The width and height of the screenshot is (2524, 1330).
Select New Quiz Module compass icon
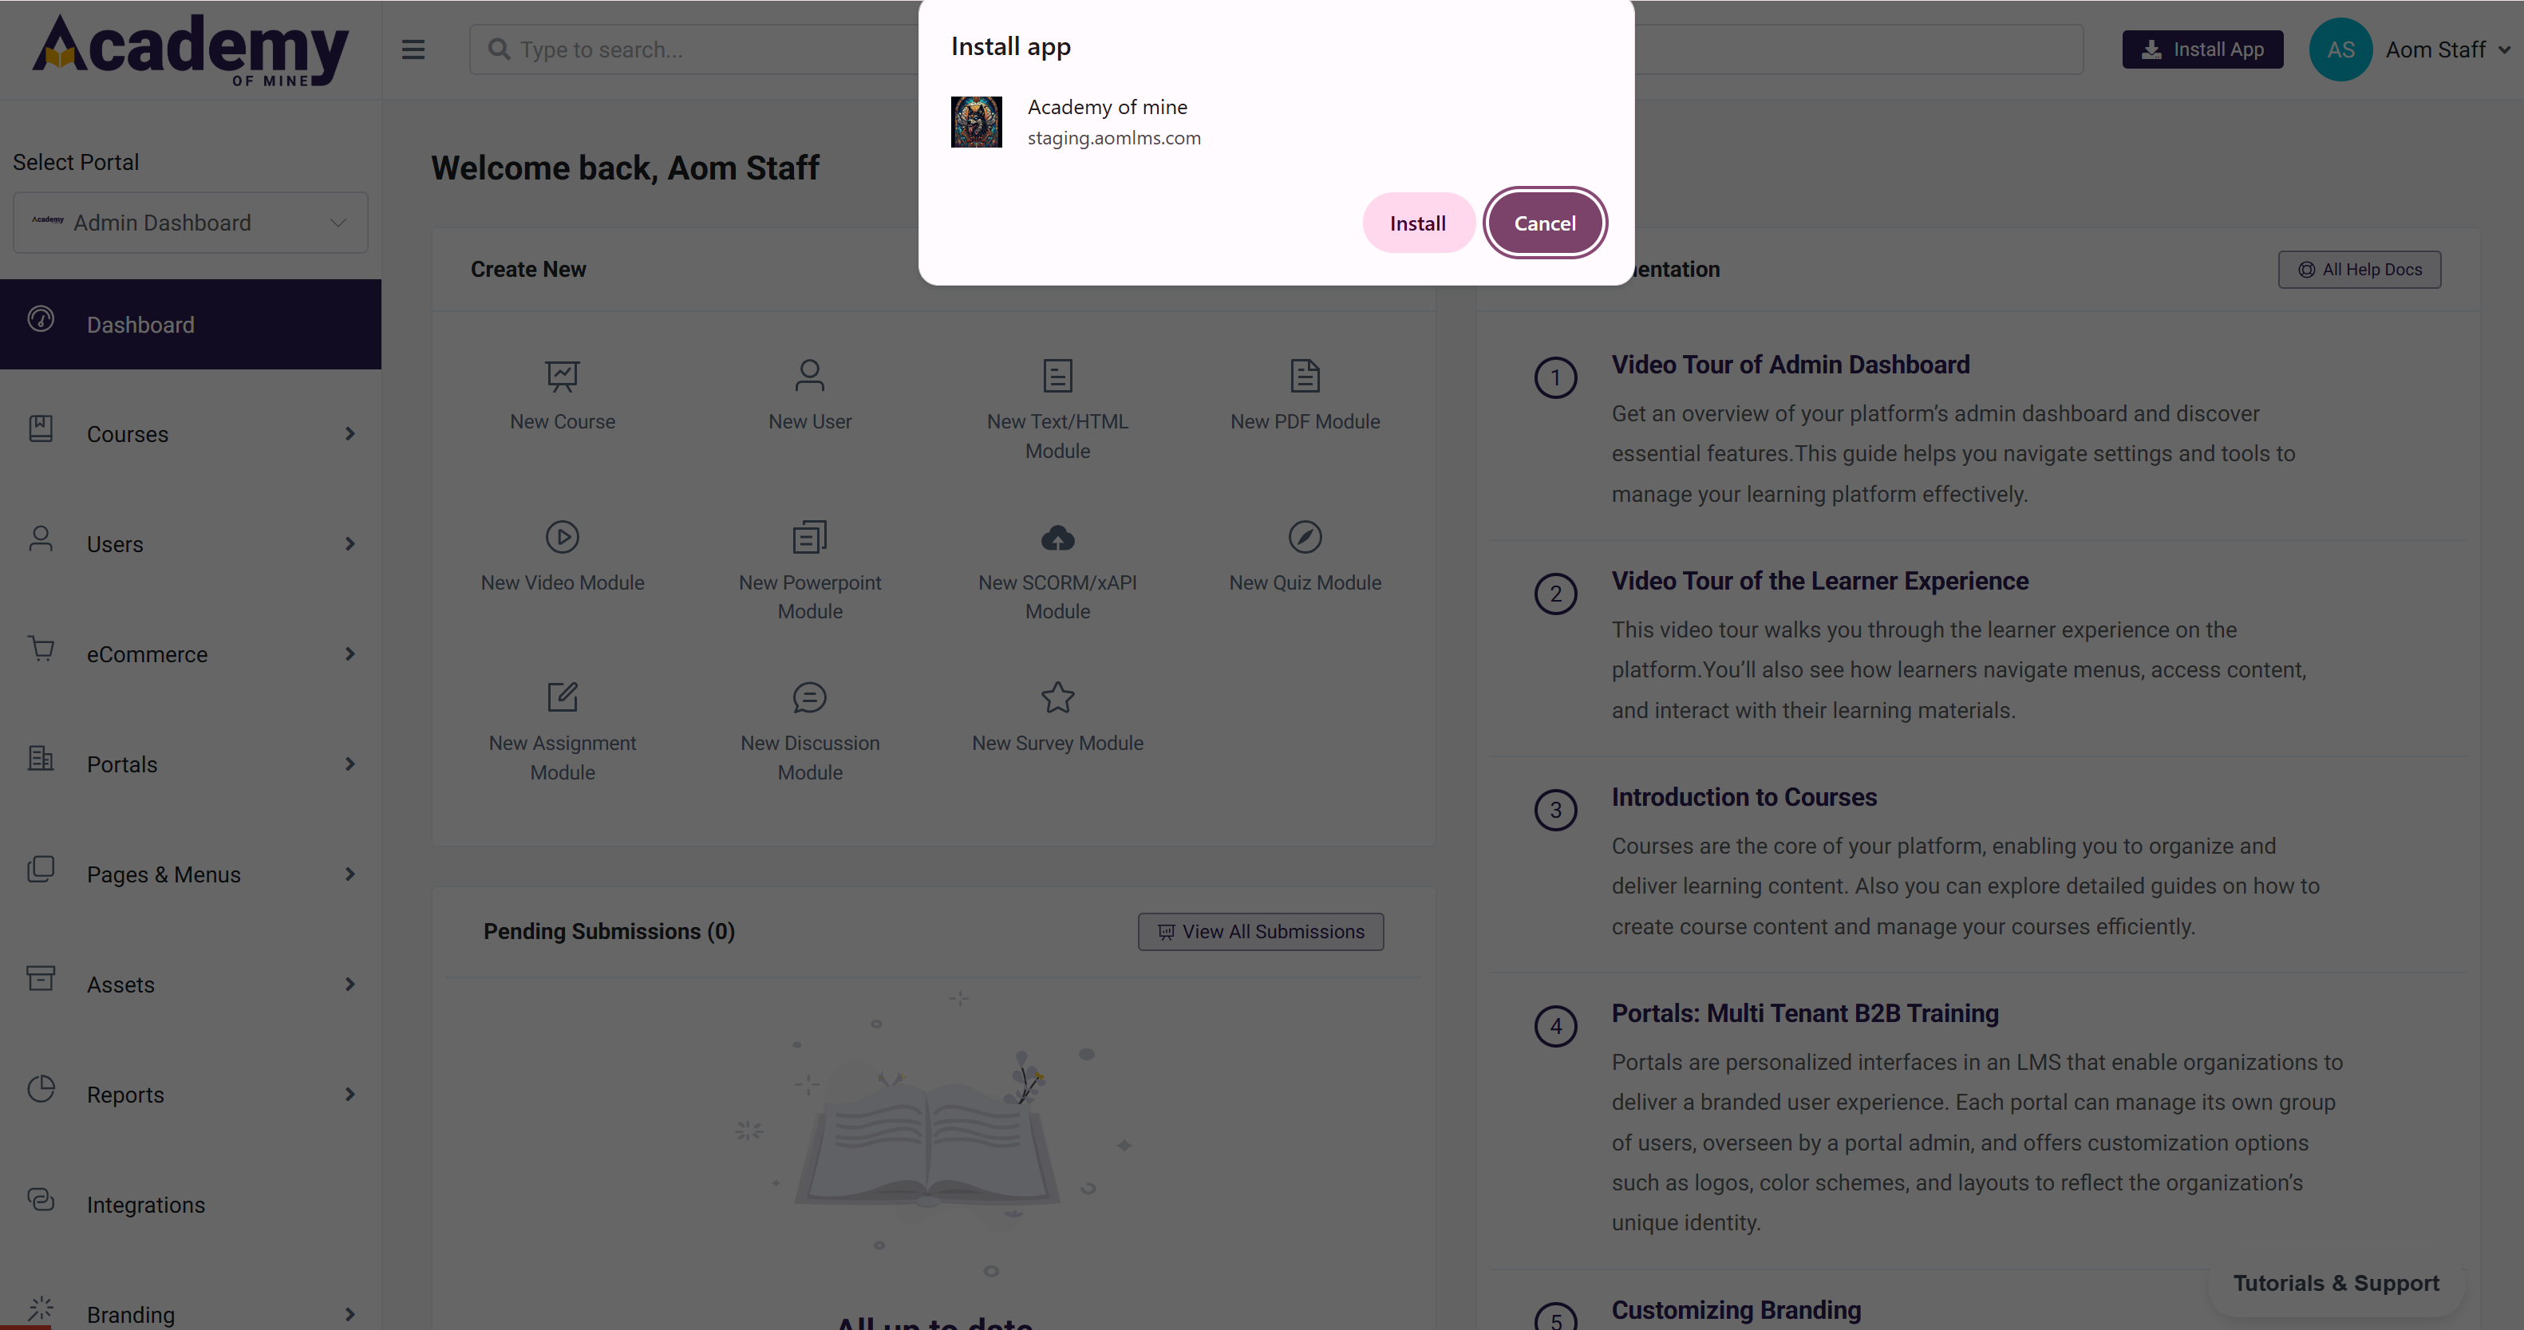[x=1304, y=537]
